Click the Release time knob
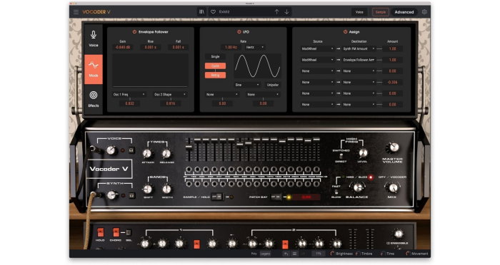The width and height of the screenshot is (500, 265). 166,154
